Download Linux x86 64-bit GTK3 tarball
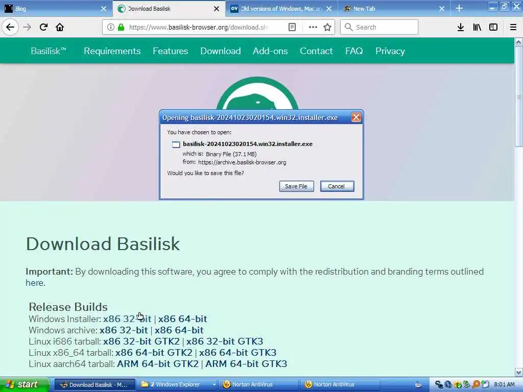Image resolution: width=523 pixels, height=392 pixels. point(237,353)
